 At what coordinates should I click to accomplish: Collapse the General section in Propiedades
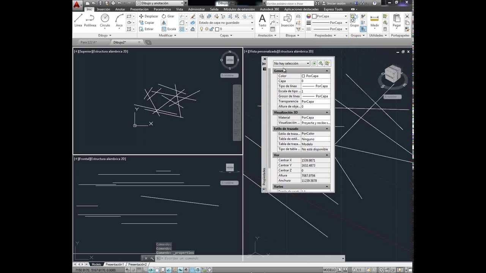[327, 71]
